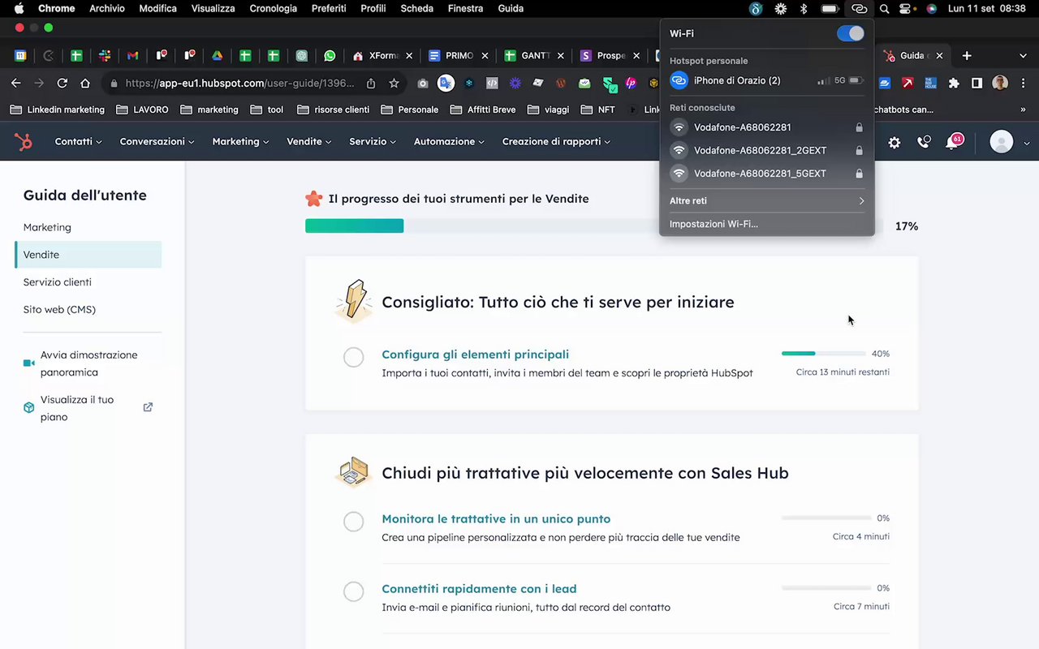Open the Chrome side panel icon

[977, 83]
